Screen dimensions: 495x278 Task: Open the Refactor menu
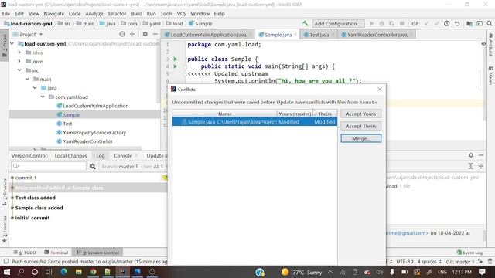(117, 14)
